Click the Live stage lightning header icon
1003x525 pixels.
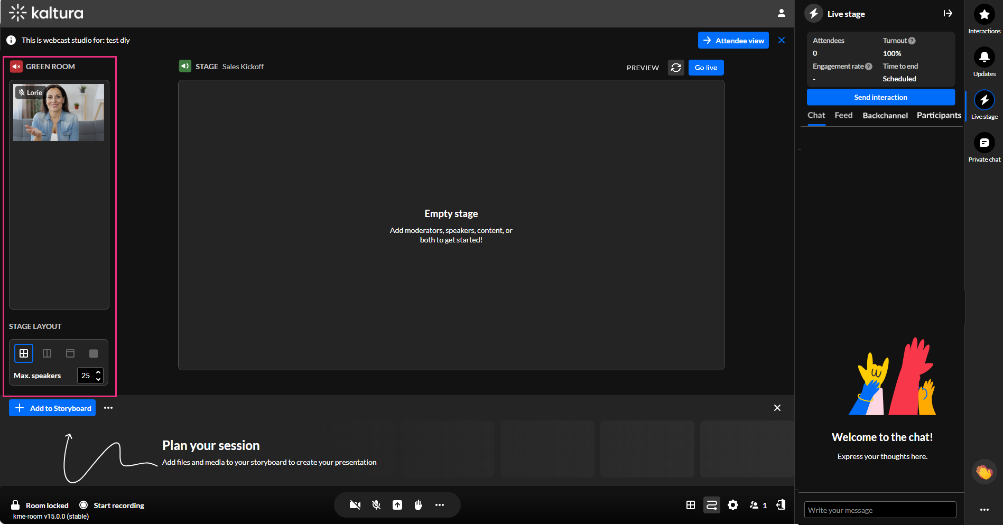[814, 13]
